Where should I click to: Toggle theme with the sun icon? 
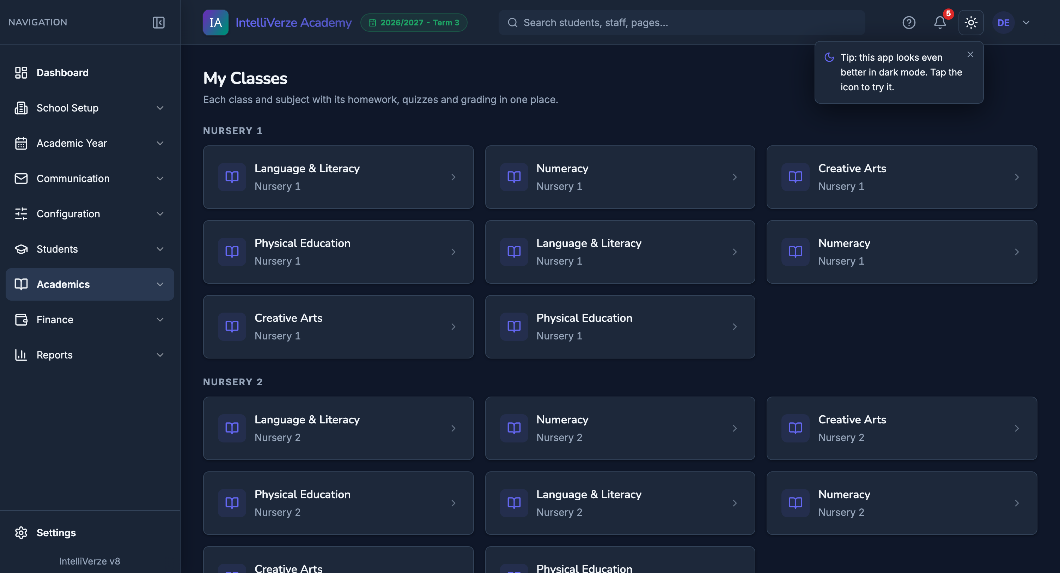[x=971, y=22]
